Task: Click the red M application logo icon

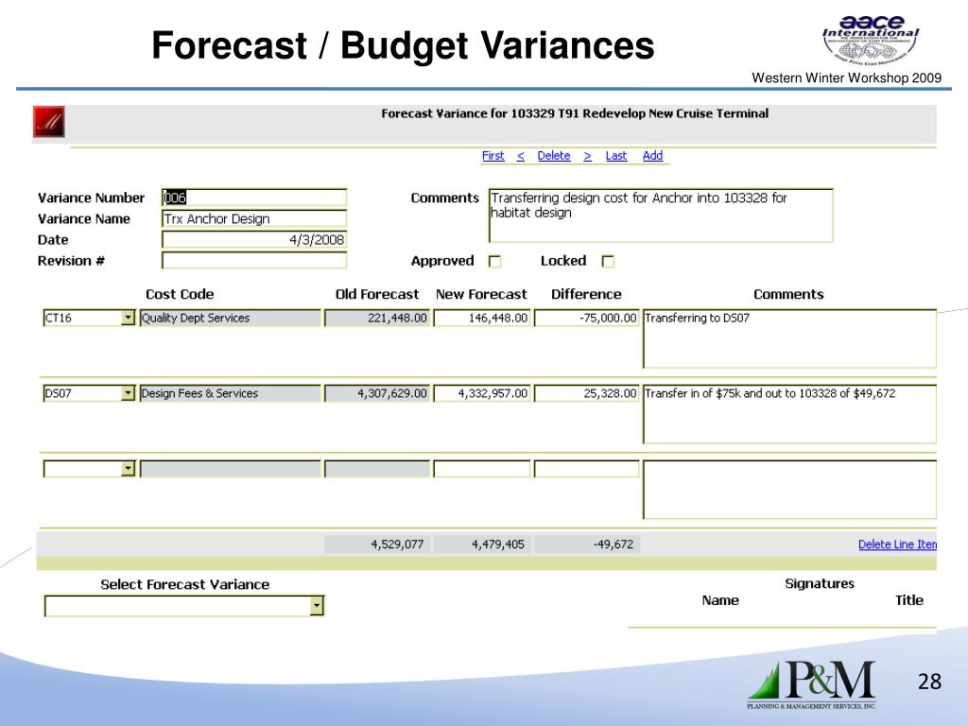Action: coord(49,122)
